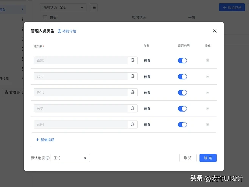249x187 pixels.
Task: Open the 默认选项 dropdown showing 正式
Action: pos(70,158)
